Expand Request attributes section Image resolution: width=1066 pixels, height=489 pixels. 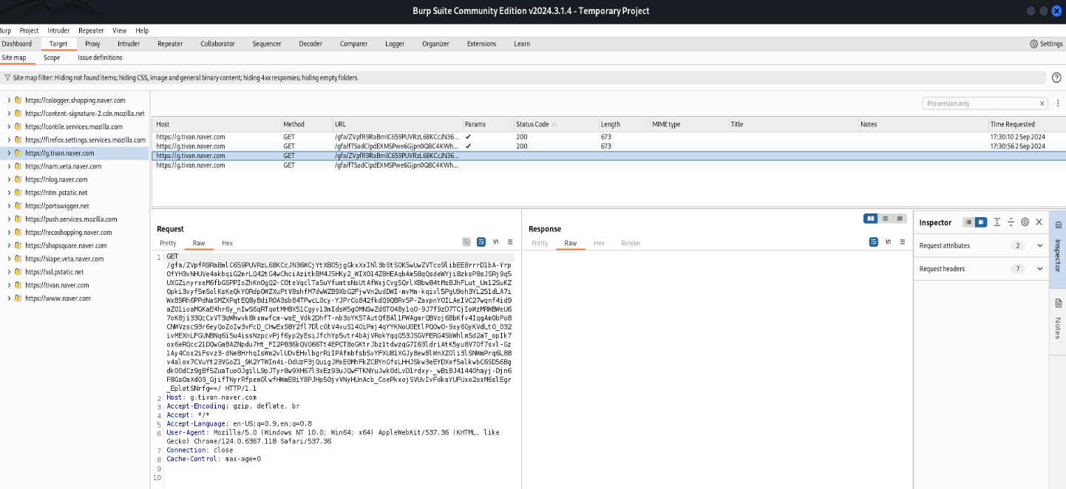[1040, 245]
